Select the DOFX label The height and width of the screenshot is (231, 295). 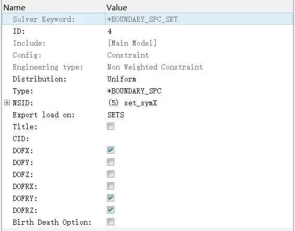coord(23,151)
